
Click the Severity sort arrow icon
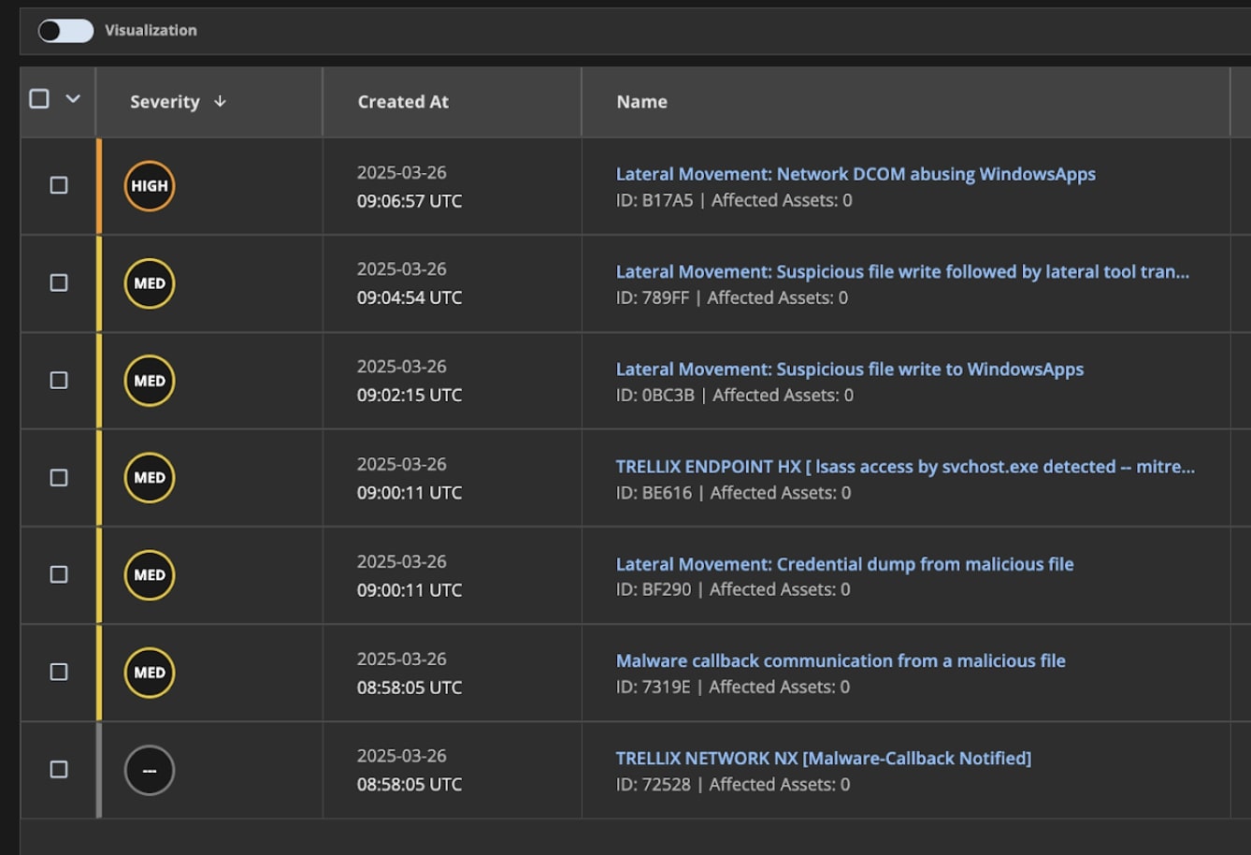pyautogui.click(x=220, y=101)
